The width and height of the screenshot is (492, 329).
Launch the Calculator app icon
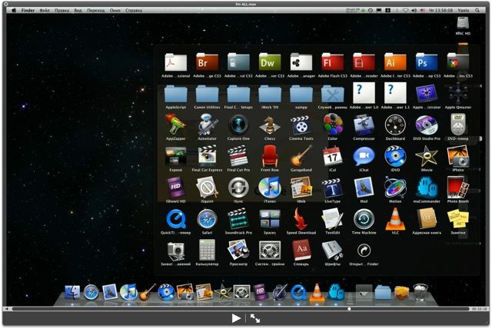207,251
